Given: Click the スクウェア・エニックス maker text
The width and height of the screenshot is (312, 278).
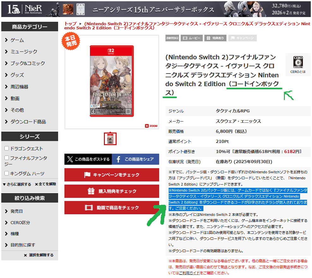Looking at the screenshot, I should (x=238, y=121).
